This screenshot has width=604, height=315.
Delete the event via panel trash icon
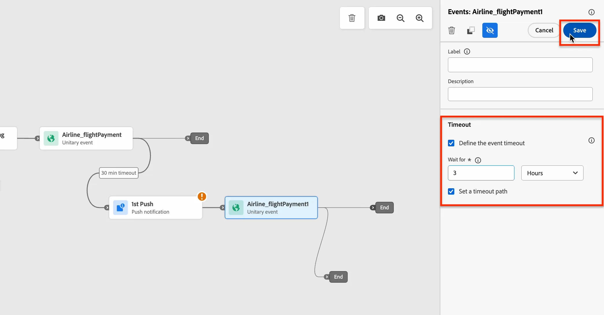coord(451,30)
